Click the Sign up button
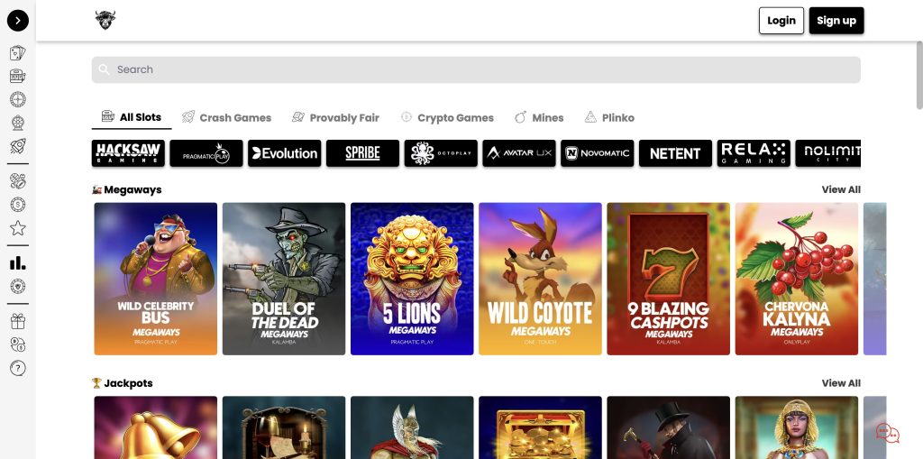The image size is (923, 459). click(836, 21)
